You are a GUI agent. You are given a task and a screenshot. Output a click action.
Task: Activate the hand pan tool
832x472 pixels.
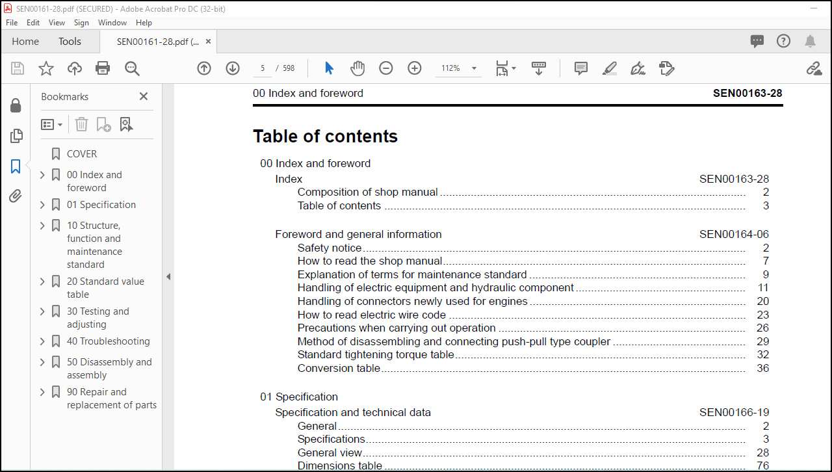point(357,68)
